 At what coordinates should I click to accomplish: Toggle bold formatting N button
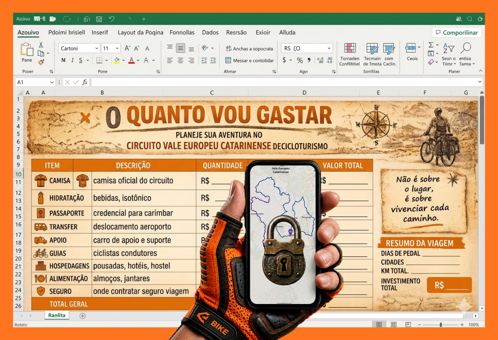click(x=63, y=60)
